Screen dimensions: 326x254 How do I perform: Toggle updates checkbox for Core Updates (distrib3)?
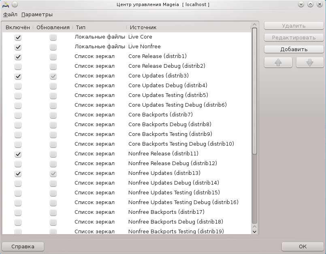pos(53,76)
